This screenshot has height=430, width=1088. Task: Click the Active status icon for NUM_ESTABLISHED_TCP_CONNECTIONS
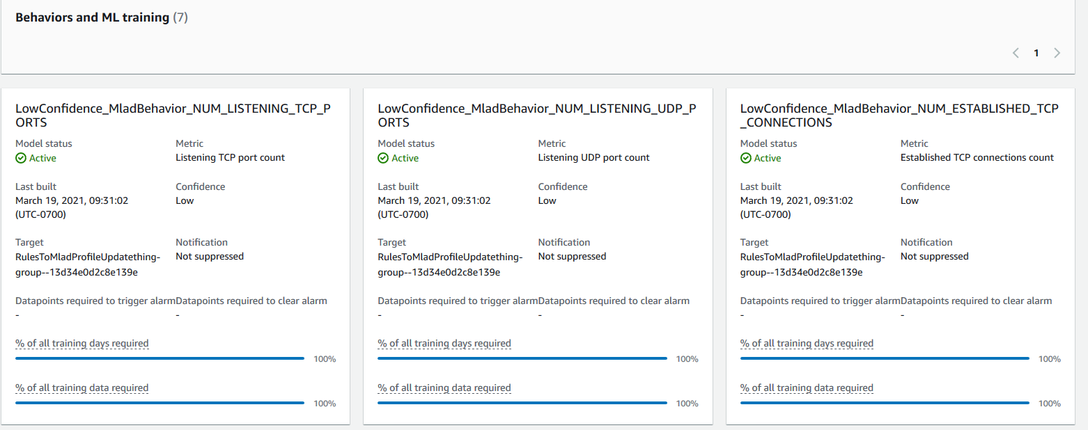tap(745, 158)
